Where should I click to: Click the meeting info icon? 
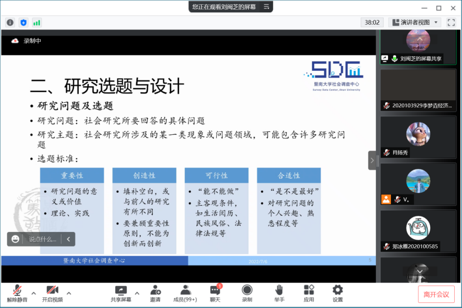click(10, 23)
